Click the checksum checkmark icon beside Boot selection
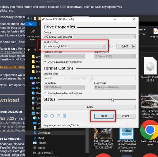158x157 pixels. click(111, 46)
